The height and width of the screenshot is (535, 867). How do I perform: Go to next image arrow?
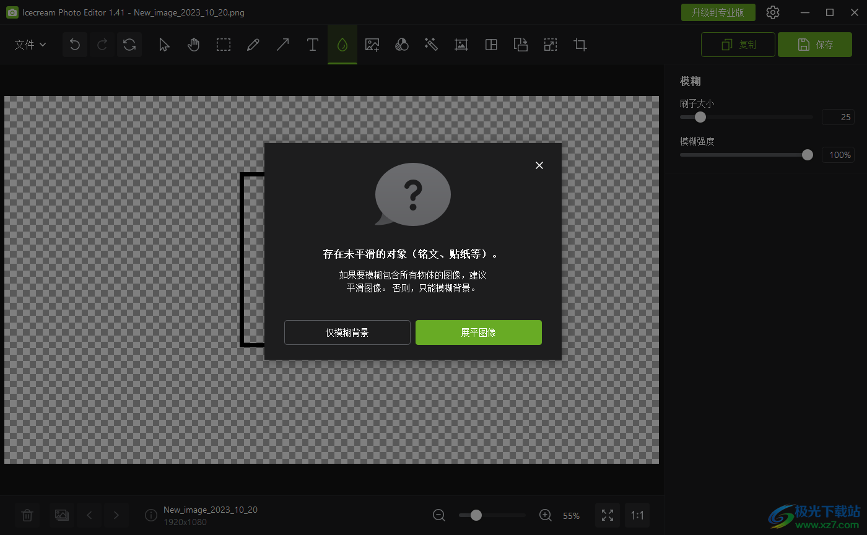click(x=116, y=515)
